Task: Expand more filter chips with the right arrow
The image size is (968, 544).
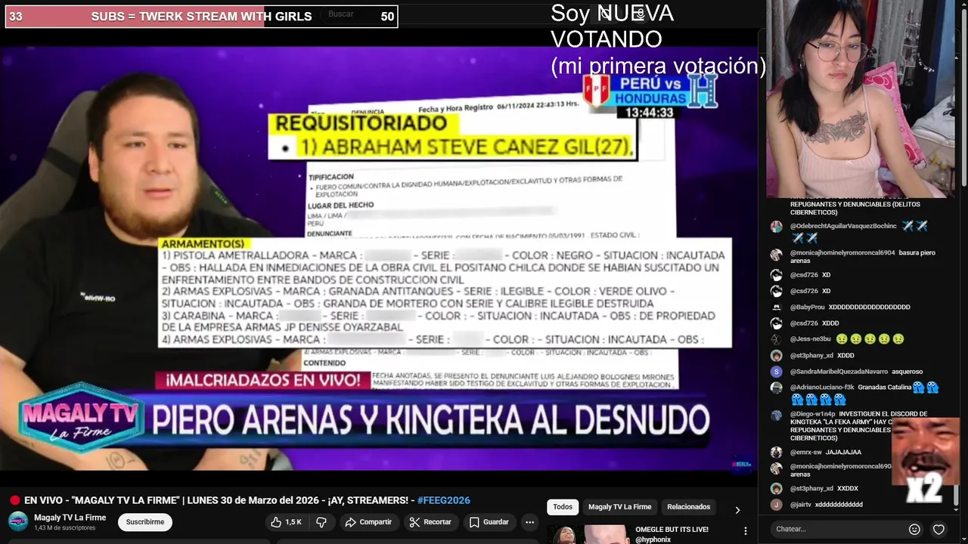Action: tap(737, 510)
